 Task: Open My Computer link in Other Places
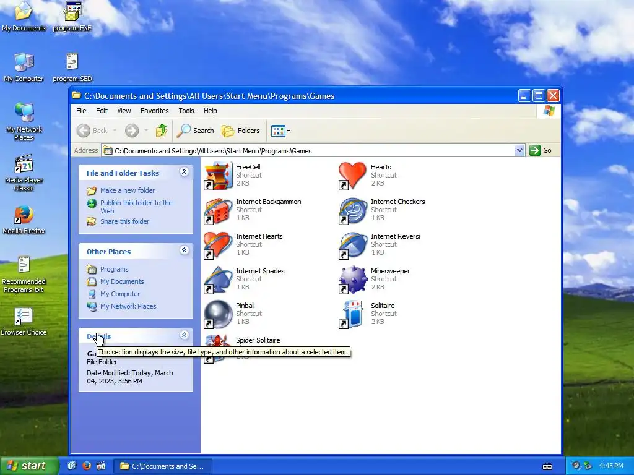(119, 294)
